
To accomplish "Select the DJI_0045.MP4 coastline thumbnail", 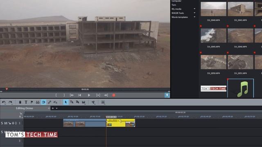I will pyautogui.click(x=213, y=36).
